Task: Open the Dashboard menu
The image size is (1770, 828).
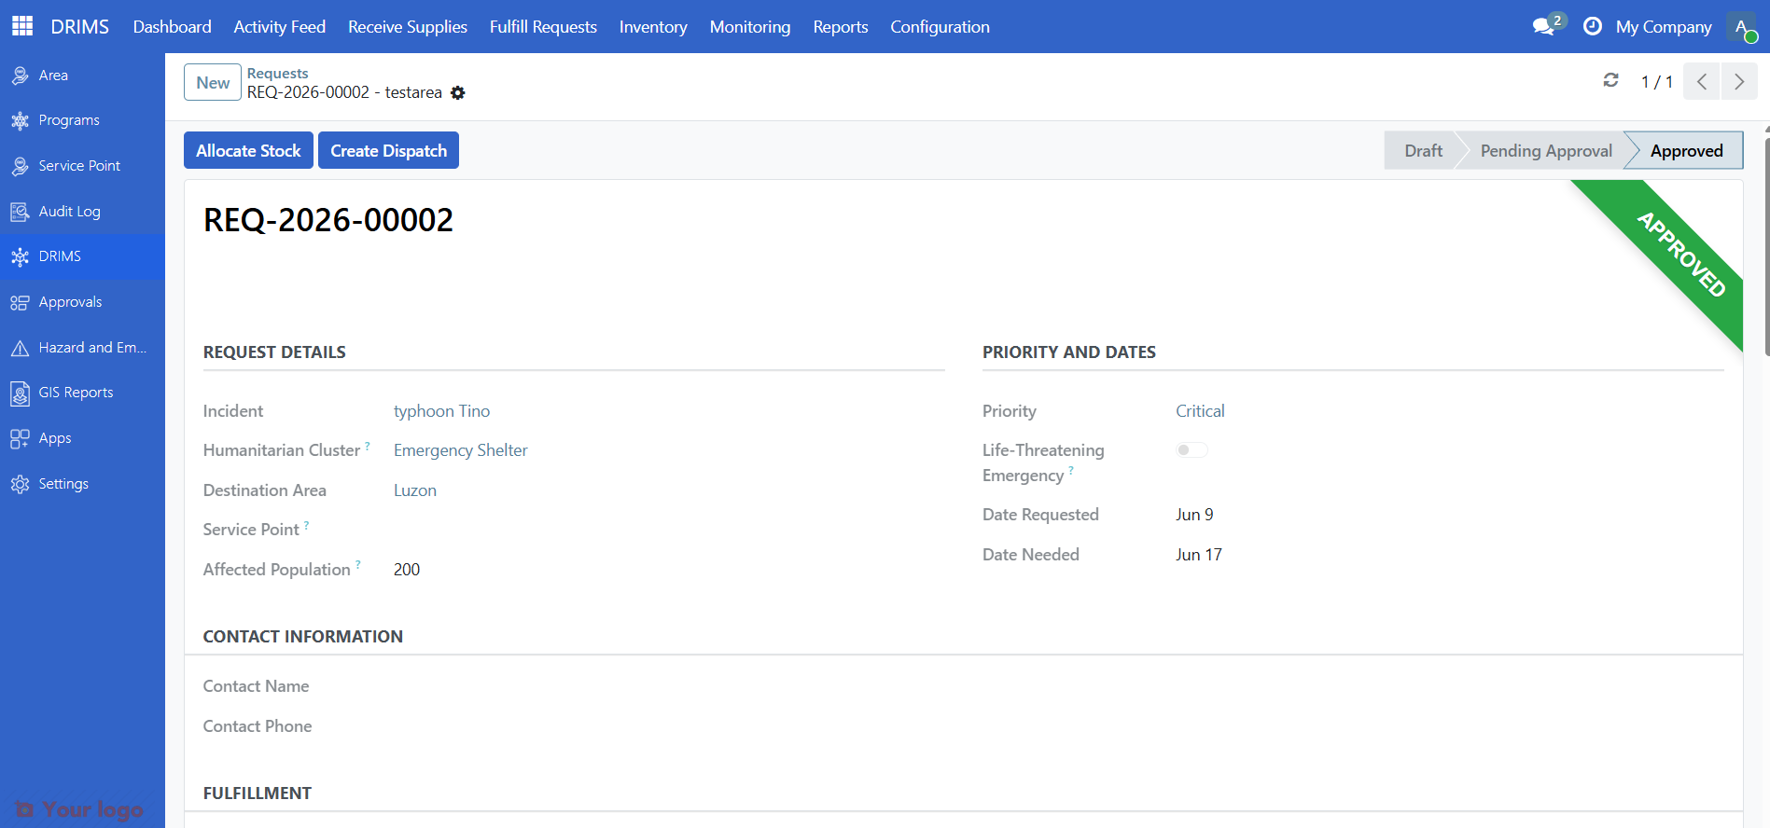Action: point(173,26)
